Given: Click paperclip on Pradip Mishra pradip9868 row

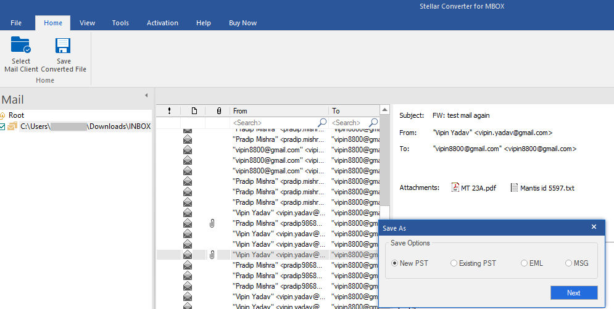Looking at the screenshot, I should pyautogui.click(x=212, y=223).
